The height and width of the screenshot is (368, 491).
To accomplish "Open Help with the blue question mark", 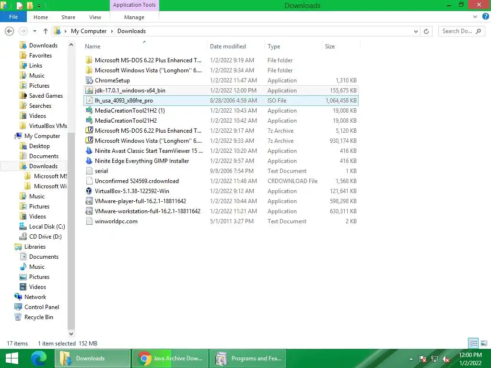I will click(x=485, y=17).
